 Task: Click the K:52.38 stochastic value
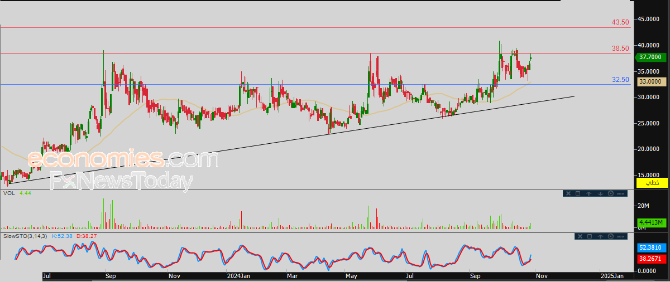tap(62, 236)
